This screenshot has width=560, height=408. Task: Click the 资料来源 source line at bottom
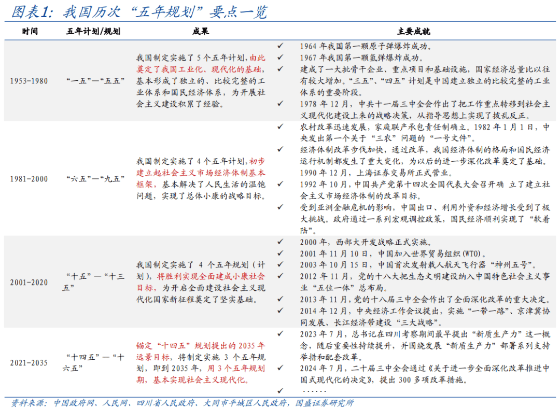coord(182,402)
